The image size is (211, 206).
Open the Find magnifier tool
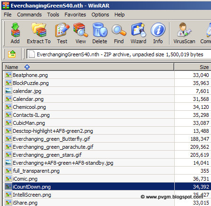119,33
